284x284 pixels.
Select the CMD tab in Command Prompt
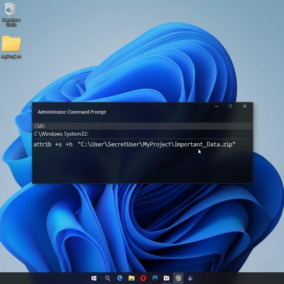(39, 126)
